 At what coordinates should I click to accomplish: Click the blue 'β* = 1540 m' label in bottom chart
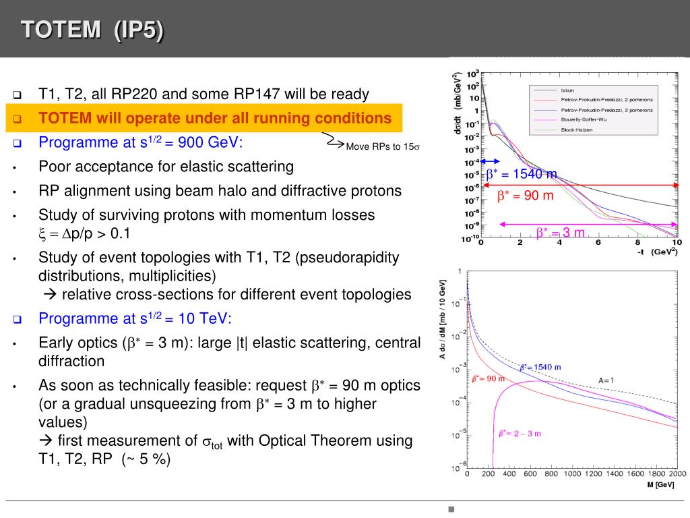coord(540,367)
